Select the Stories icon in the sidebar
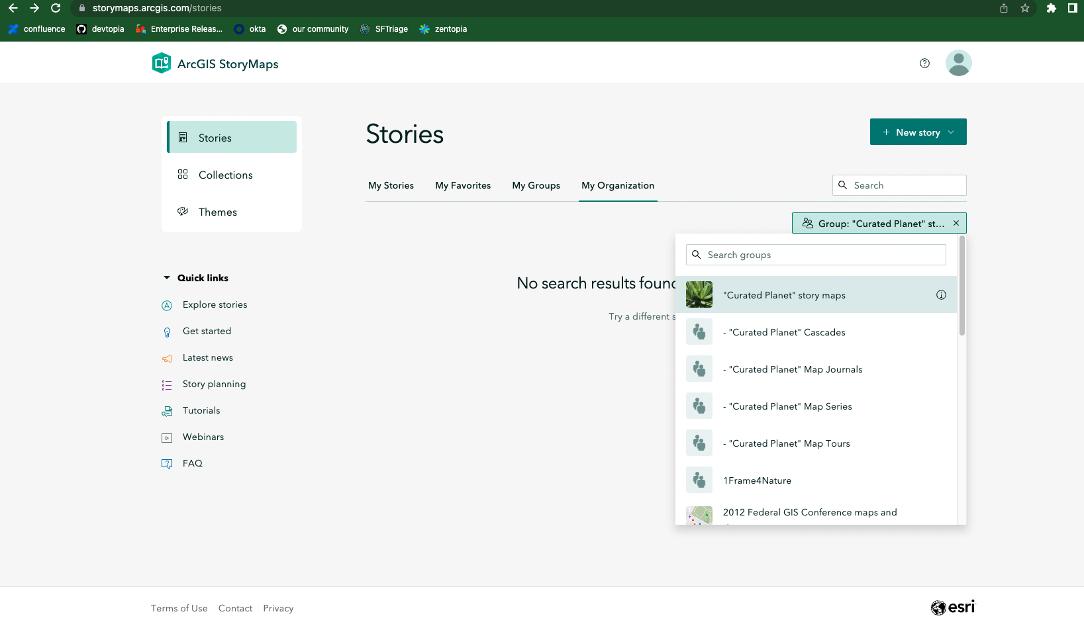 (x=183, y=137)
